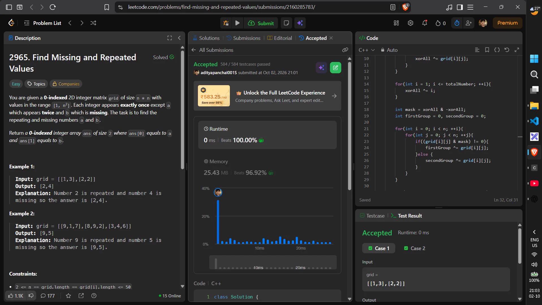The image size is (542, 305).
Task: Go to the next problem arrow
Action: tap(82, 23)
